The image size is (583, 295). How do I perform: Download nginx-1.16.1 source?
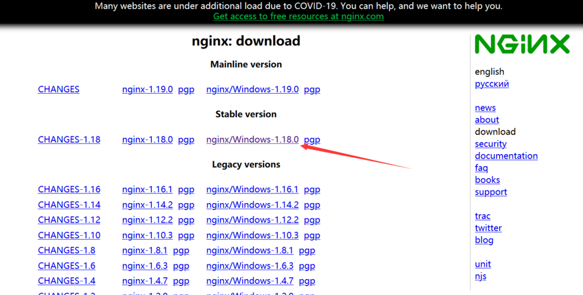coord(147,189)
